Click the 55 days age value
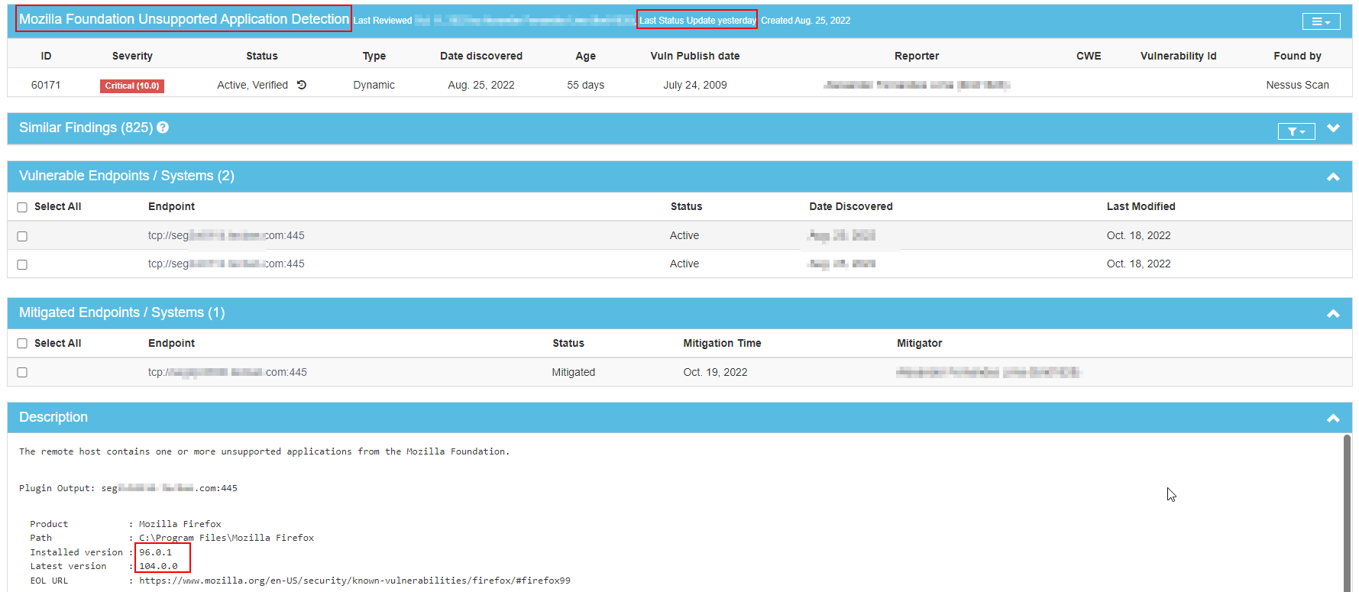 click(x=586, y=85)
